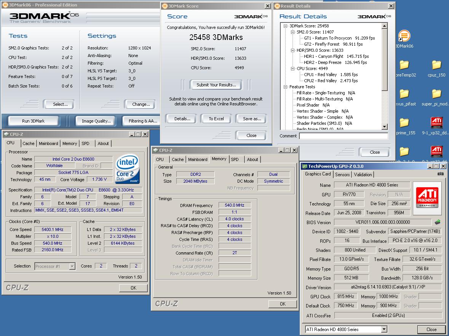Image resolution: width=449 pixels, height=336 pixels.
Task: Click the DRAM Frequency 540.0 MHz value
Action: (235, 205)
